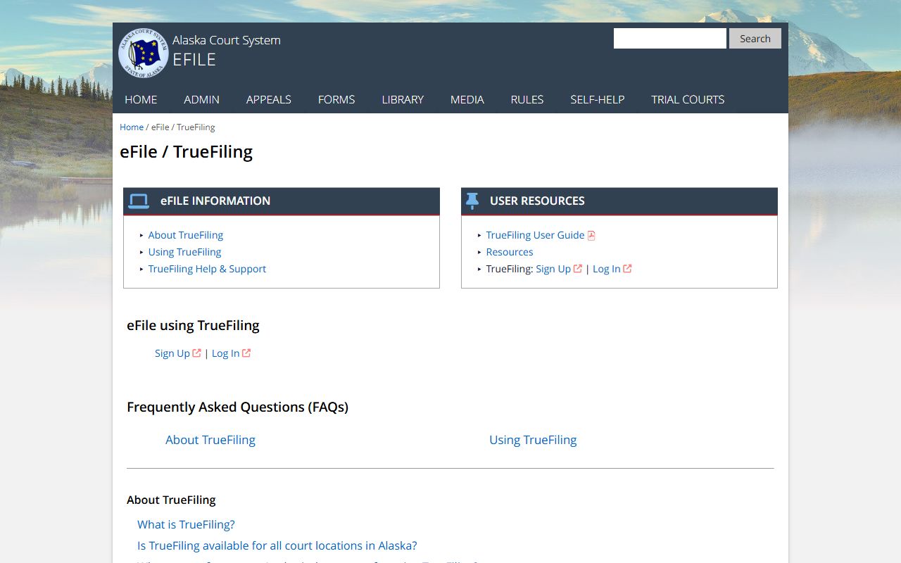Click the Search button
Viewport: 901px width, 563px height.
click(755, 39)
